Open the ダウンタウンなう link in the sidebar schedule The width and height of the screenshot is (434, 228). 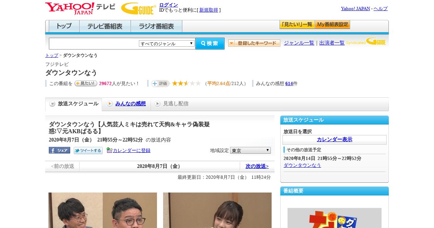302,165
